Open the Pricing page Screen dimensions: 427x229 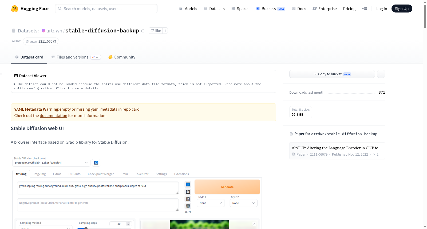(x=349, y=9)
